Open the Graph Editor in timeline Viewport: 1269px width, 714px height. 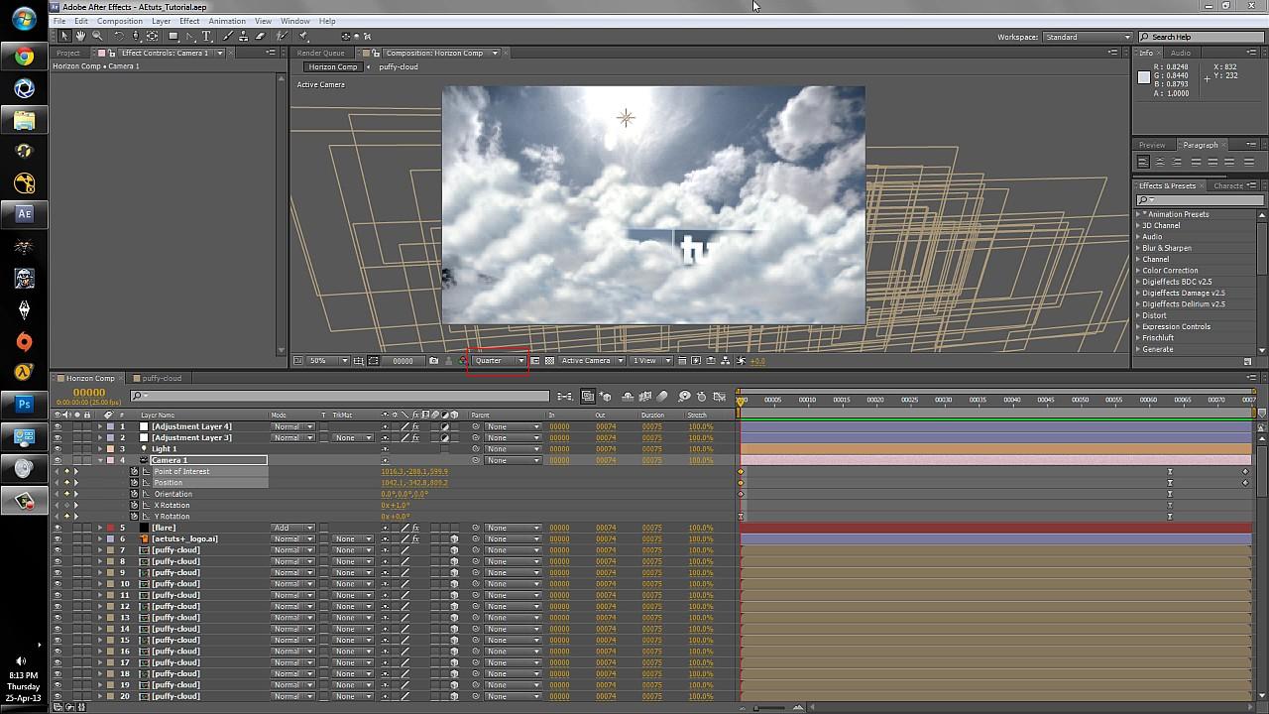[x=718, y=397]
